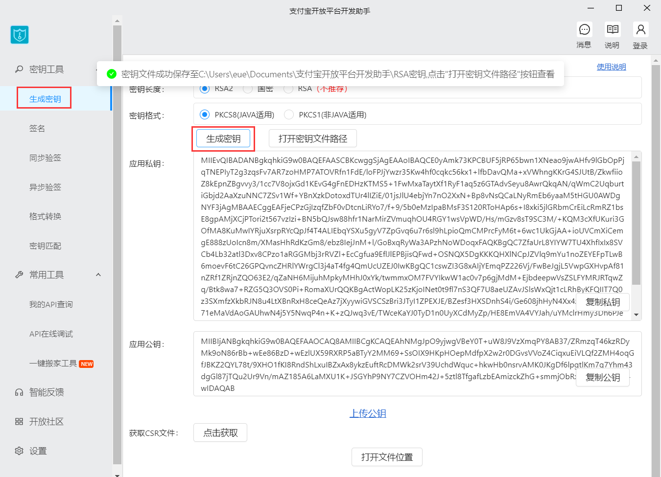
Task: Click the NEW badge beside 一键搬家工具
Action: click(87, 364)
